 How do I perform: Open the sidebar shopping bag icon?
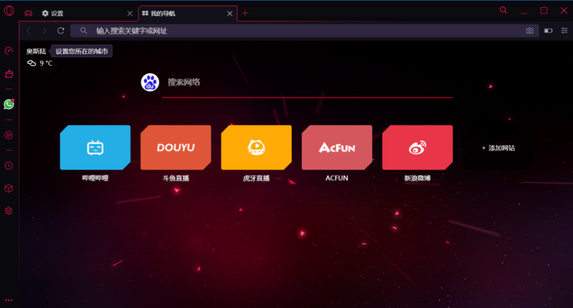coord(9,74)
